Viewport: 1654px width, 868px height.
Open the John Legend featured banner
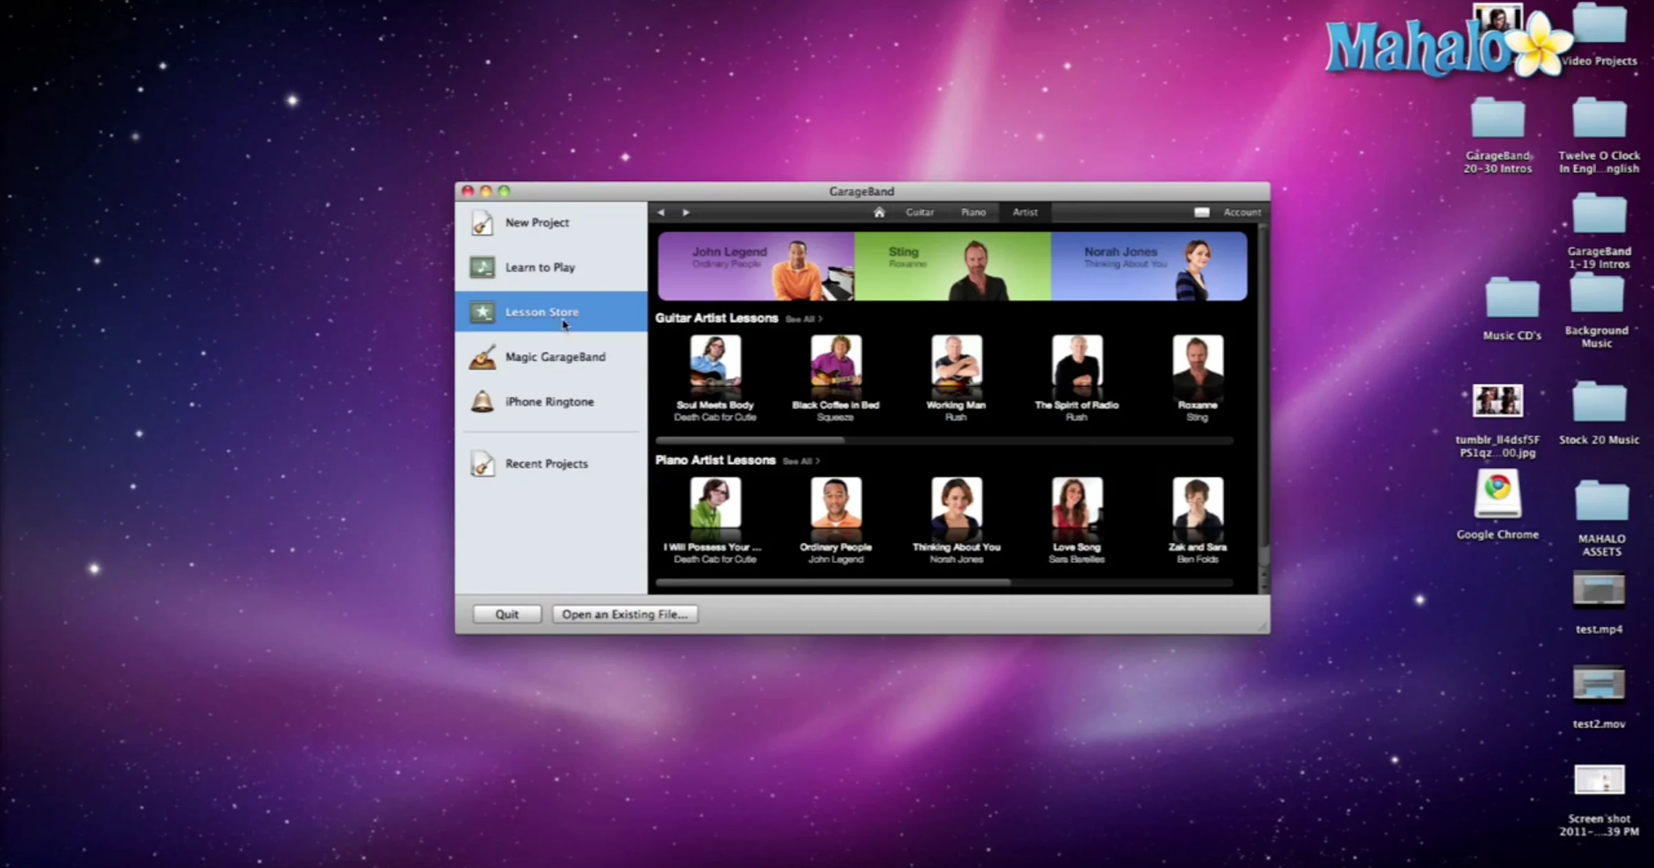756,266
